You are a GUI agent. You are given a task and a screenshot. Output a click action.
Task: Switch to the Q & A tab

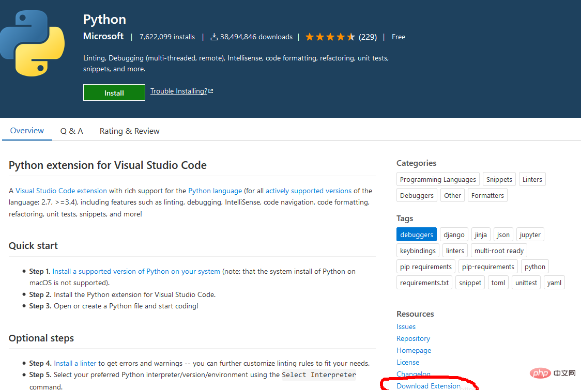click(71, 131)
